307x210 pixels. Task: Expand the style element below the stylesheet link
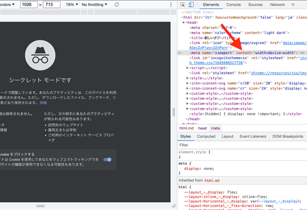188,78
